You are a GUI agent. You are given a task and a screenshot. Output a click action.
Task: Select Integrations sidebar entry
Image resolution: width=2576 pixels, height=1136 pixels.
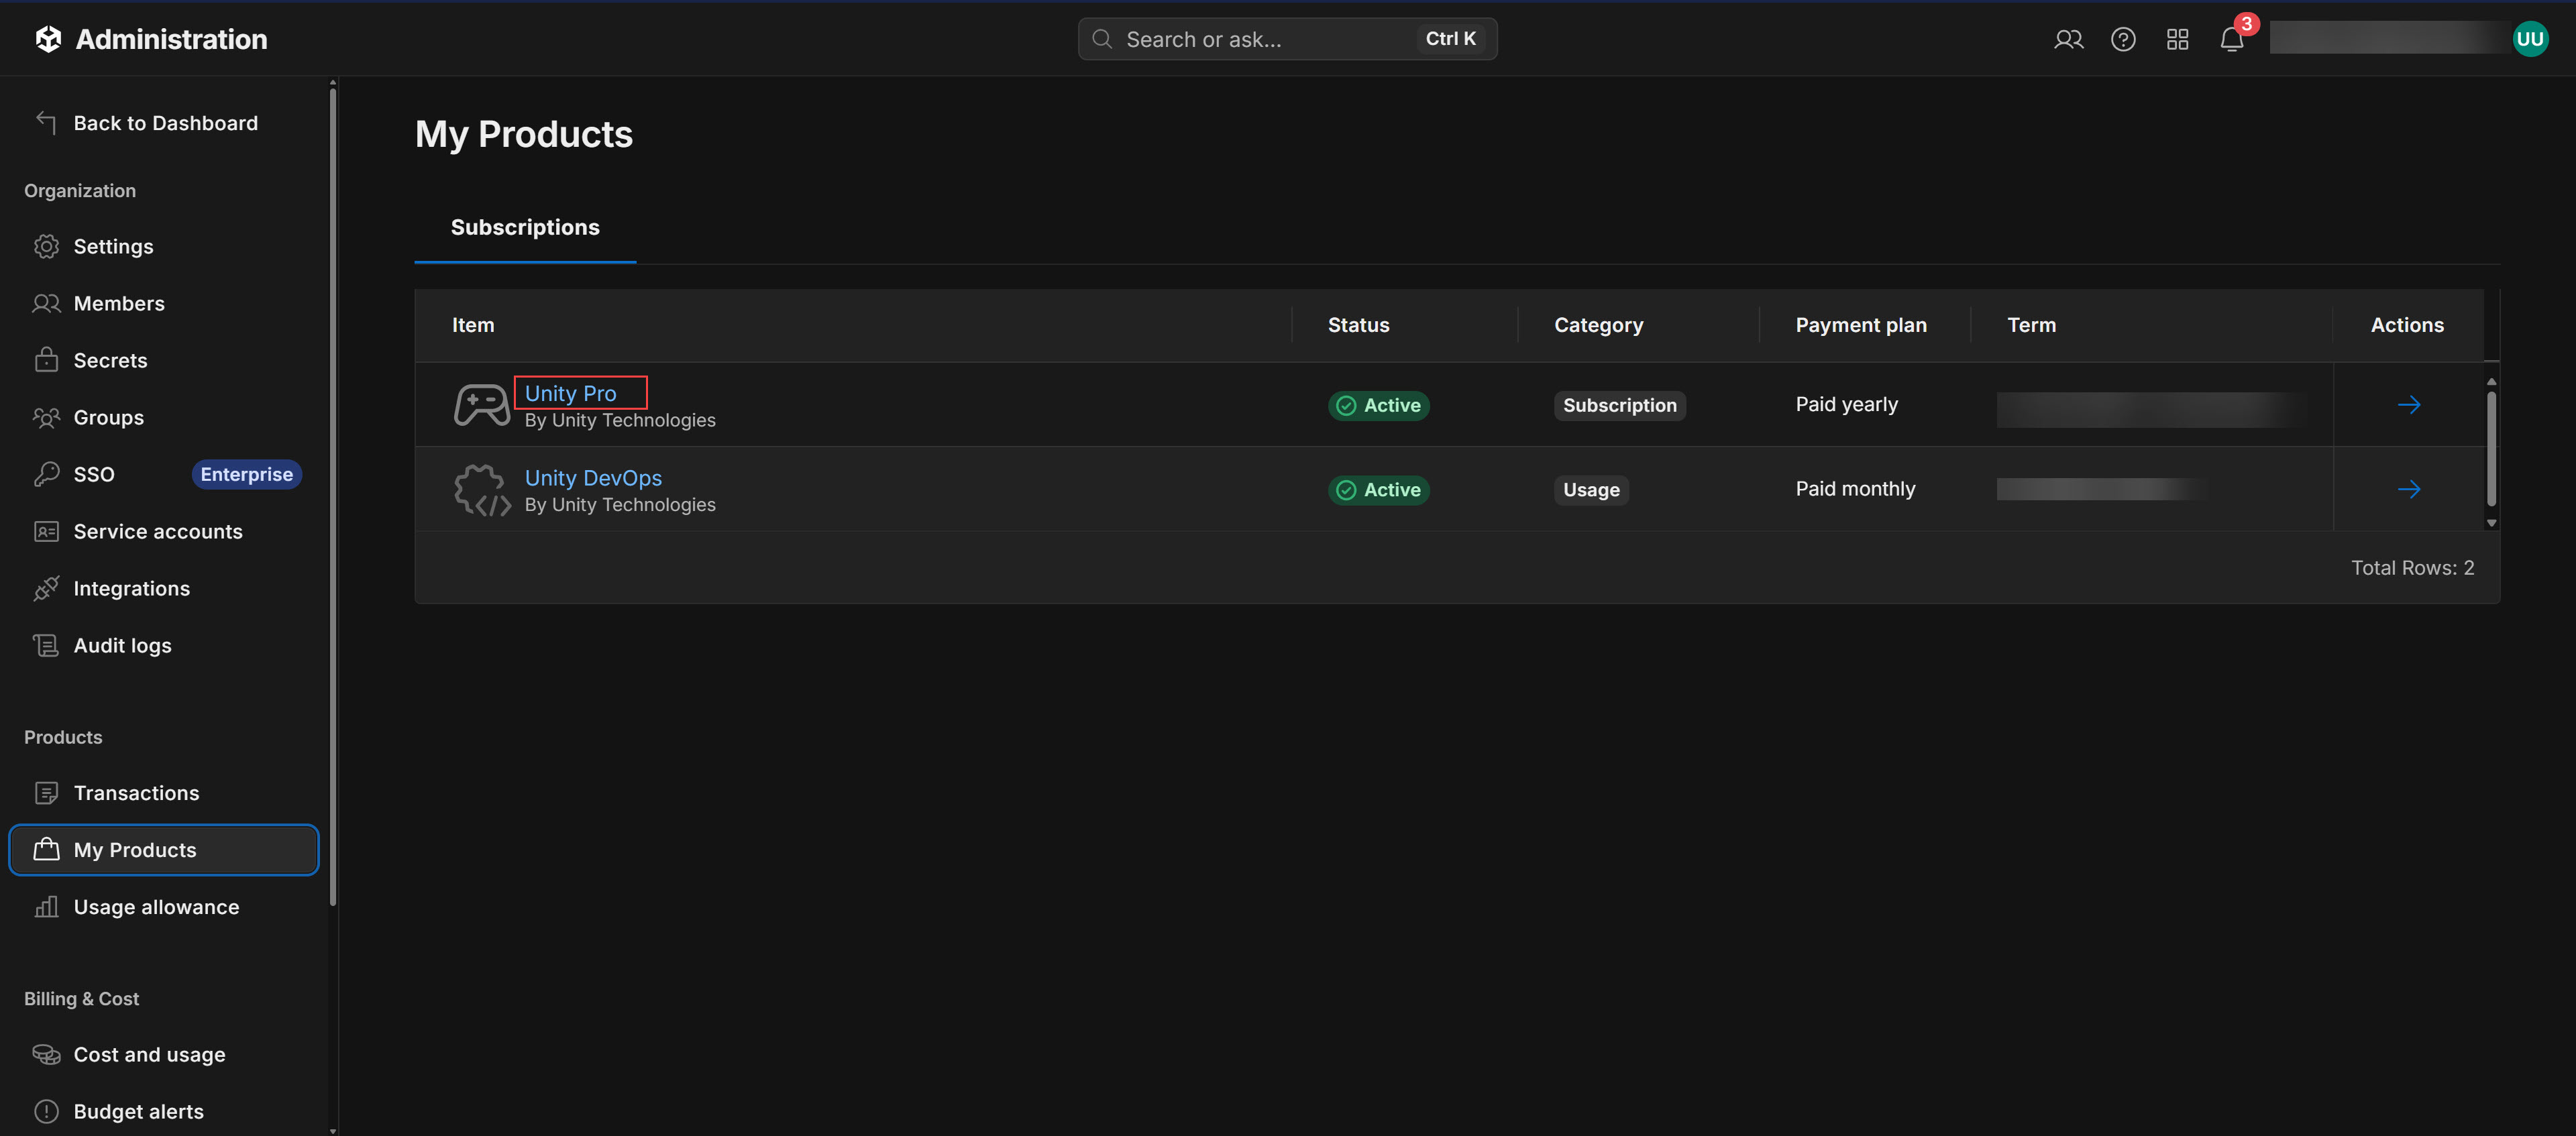tap(164, 588)
